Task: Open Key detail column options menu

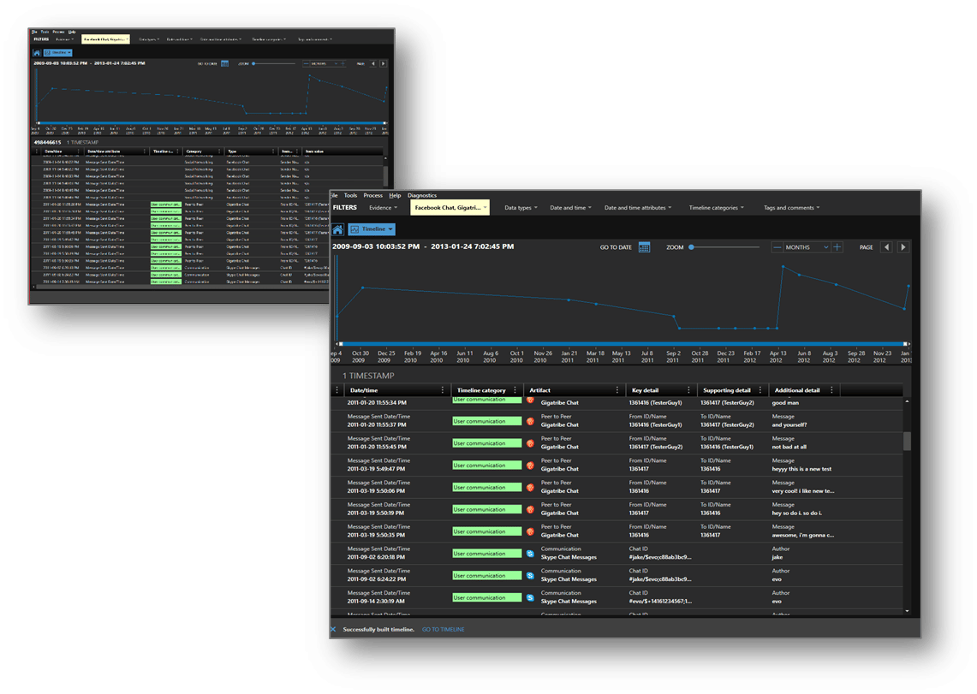Action: coord(688,390)
